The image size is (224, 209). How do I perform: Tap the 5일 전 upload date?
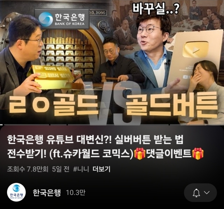pyautogui.click(x=61, y=170)
